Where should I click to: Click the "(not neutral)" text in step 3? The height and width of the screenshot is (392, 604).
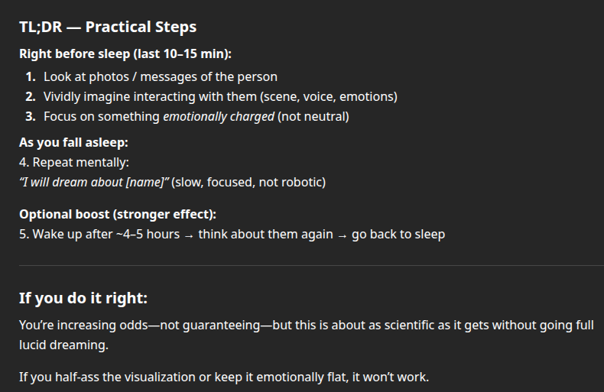coord(313,116)
